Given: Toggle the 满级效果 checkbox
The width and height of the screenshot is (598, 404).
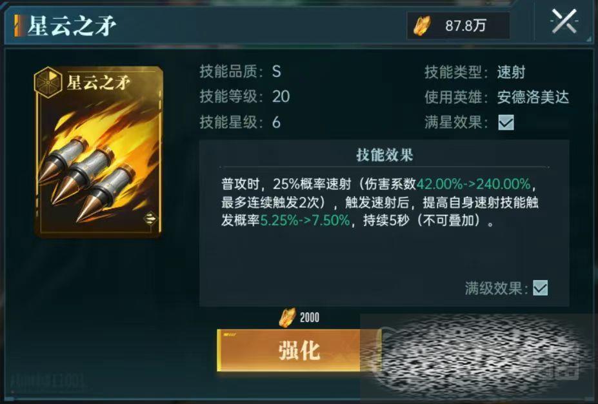Looking at the screenshot, I should pyautogui.click(x=540, y=288).
